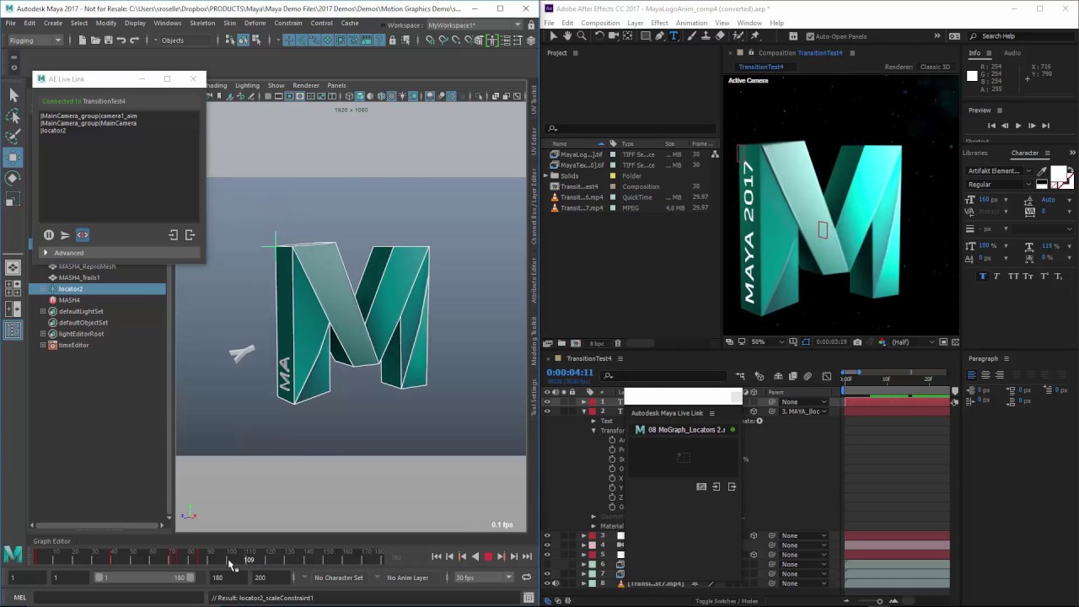Switch to Audio tab in After Effects
Screen dimensions: 1079x607
[x=1012, y=53]
